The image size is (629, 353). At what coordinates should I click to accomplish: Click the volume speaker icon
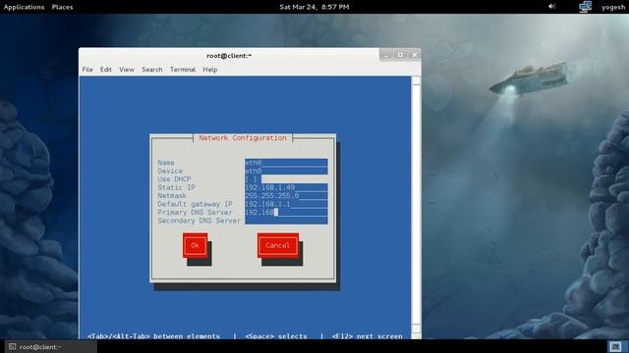pos(552,7)
